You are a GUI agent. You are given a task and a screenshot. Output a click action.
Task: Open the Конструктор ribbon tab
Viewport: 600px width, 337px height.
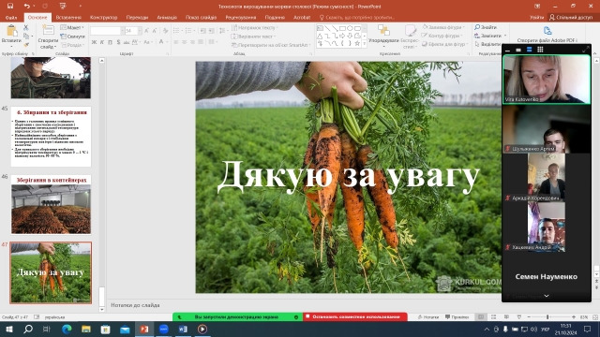click(103, 18)
